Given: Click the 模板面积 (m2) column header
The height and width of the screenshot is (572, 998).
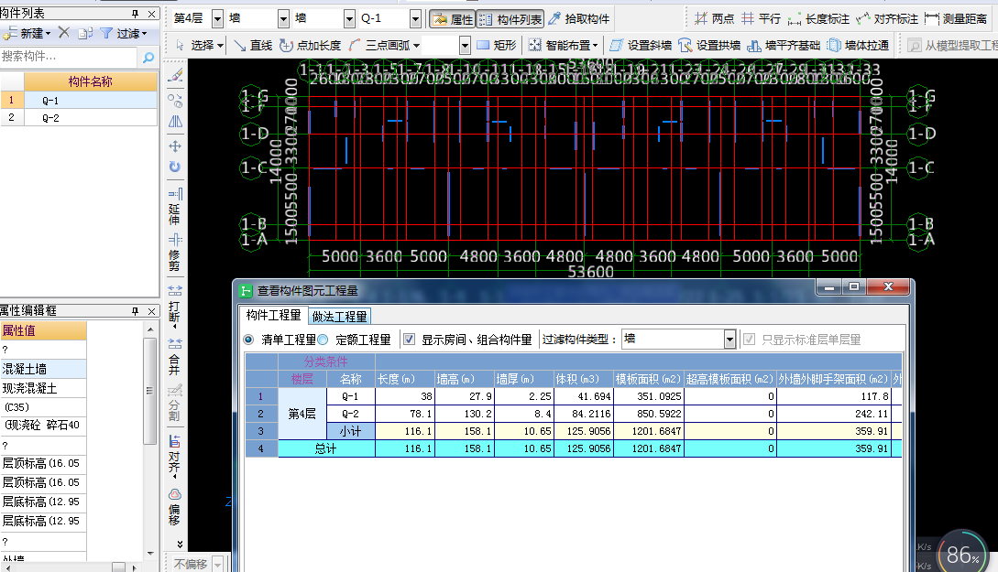Looking at the screenshot, I should (648, 379).
